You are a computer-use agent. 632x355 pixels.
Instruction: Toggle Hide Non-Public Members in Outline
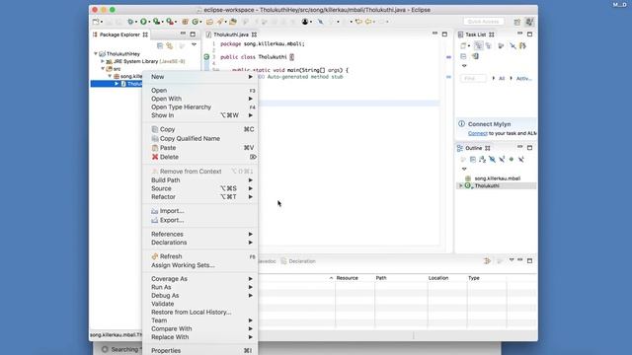coord(512,160)
